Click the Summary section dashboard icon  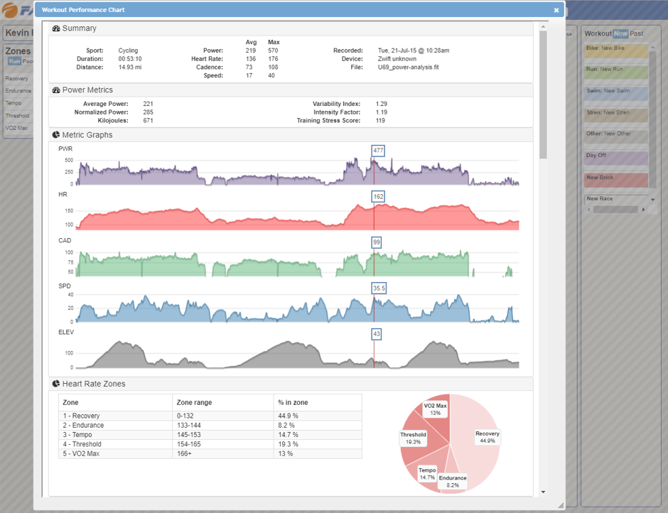[x=56, y=28]
